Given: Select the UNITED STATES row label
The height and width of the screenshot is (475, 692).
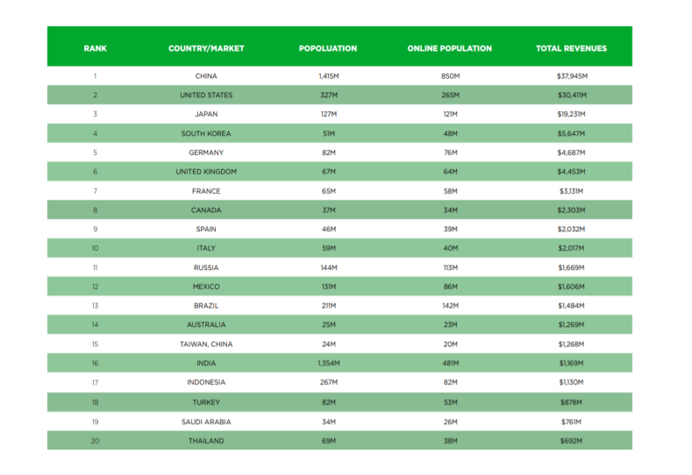Looking at the screenshot, I should tap(206, 96).
